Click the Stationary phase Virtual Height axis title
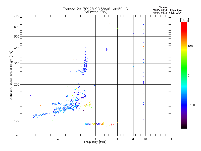This screenshot has width=201, height=151. click(x=11, y=76)
